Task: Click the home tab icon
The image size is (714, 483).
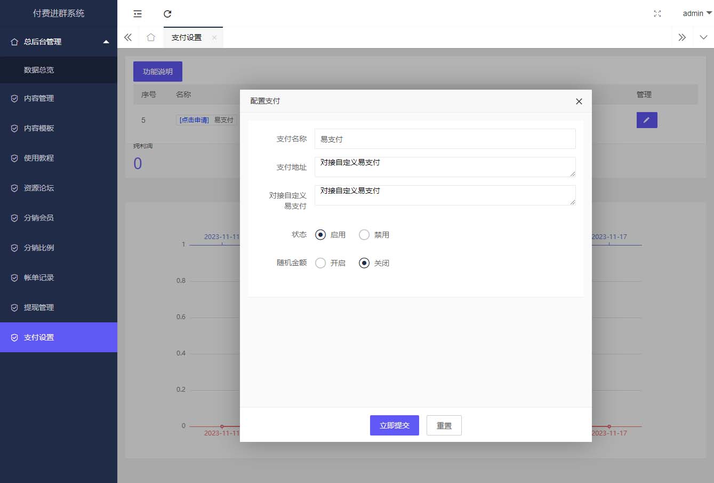Action: click(150, 37)
